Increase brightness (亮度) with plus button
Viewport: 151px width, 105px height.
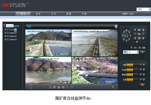coord(144,65)
